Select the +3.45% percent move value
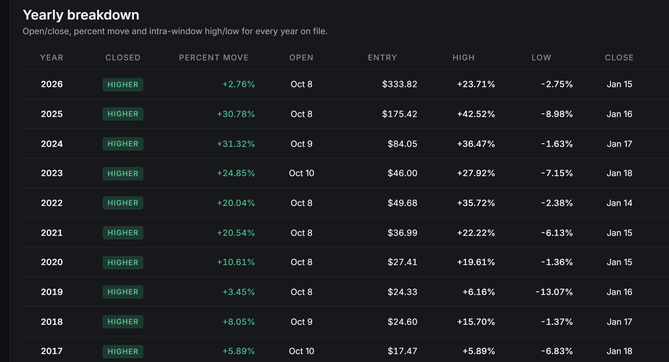Image resolution: width=669 pixels, height=362 pixels. tap(238, 292)
